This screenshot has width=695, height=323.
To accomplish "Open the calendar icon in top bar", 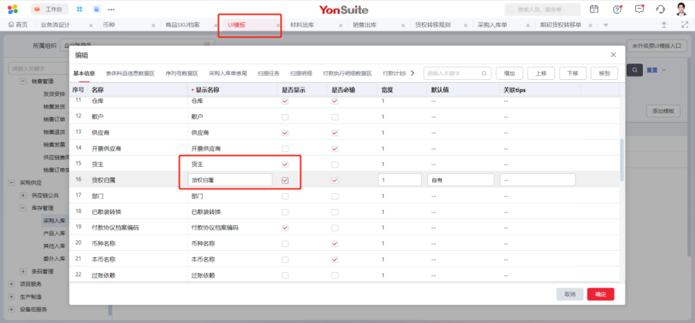I will coord(594,9).
